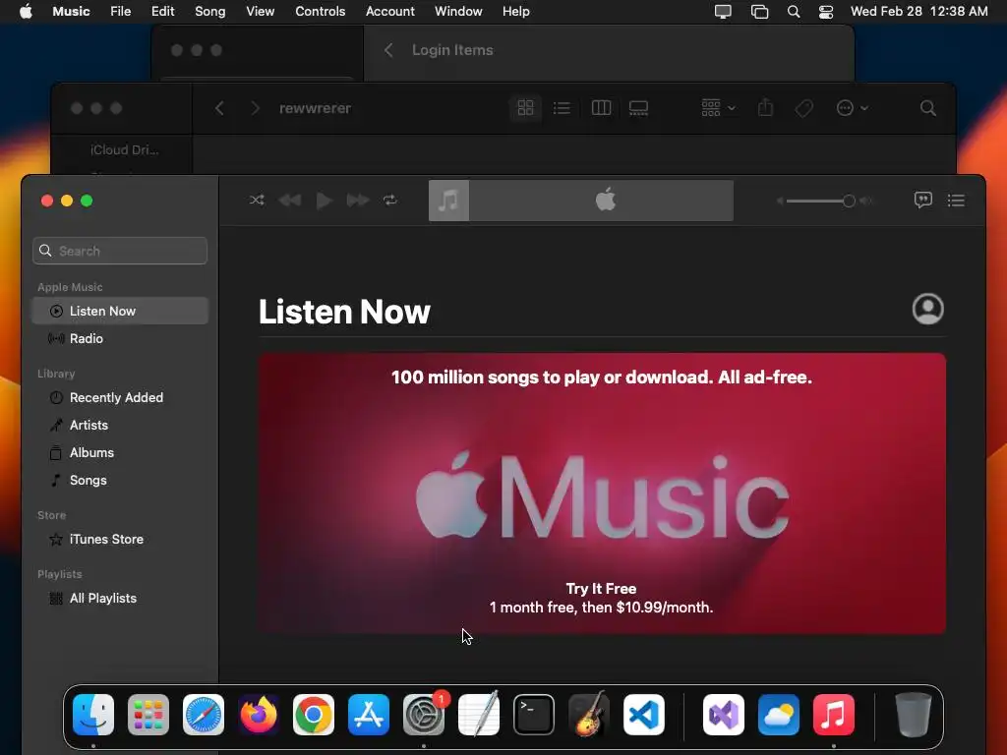Open TextEdit from the Dock
The width and height of the screenshot is (1007, 755).
tap(479, 715)
